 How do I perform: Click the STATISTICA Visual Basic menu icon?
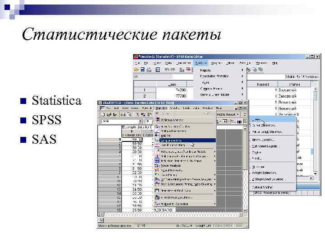(x=158, y=197)
